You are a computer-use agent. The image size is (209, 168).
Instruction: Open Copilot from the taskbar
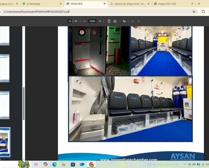coord(45,164)
